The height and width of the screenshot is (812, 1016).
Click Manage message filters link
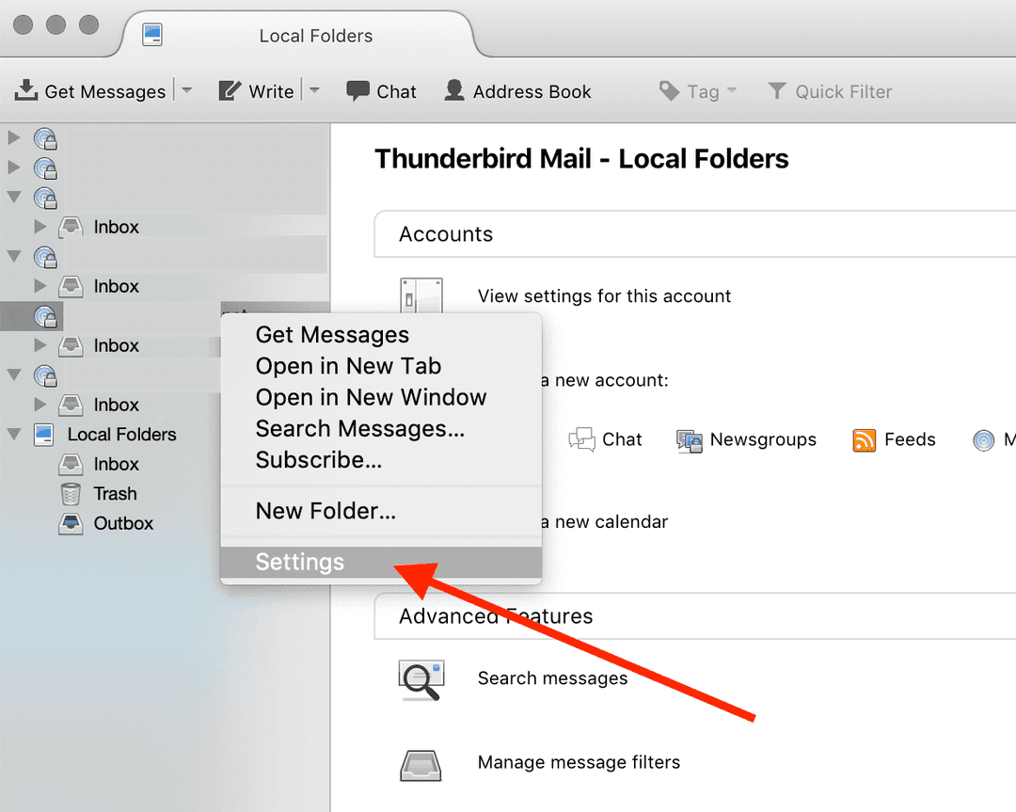(x=579, y=762)
